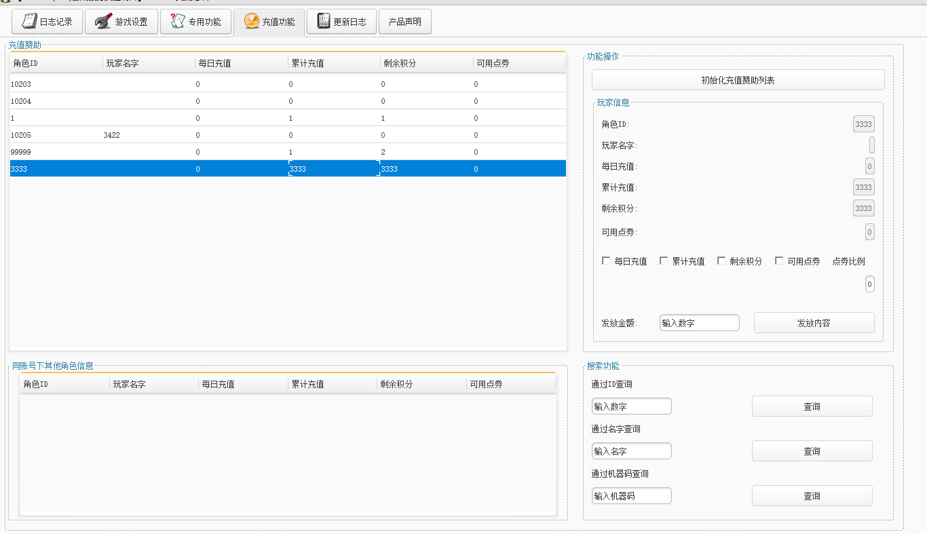927x534 pixels.
Task: Click 每日充值 column header in 充值赞助 table
Action: pyautogui.click(x=242, y=63)
